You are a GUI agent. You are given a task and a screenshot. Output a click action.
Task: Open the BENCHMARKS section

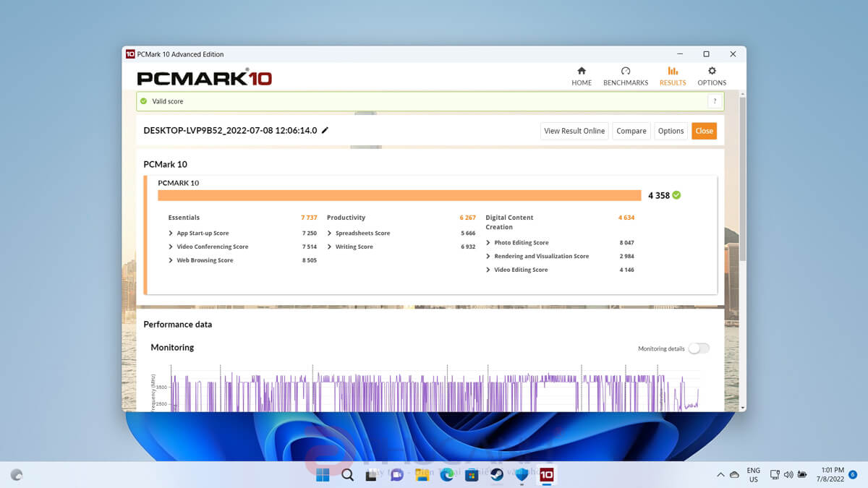[626, 76]
